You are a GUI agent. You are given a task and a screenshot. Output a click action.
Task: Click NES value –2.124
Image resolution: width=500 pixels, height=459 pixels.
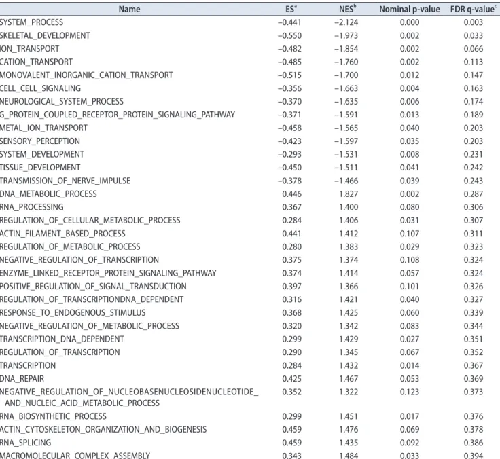tap(346, 22)
